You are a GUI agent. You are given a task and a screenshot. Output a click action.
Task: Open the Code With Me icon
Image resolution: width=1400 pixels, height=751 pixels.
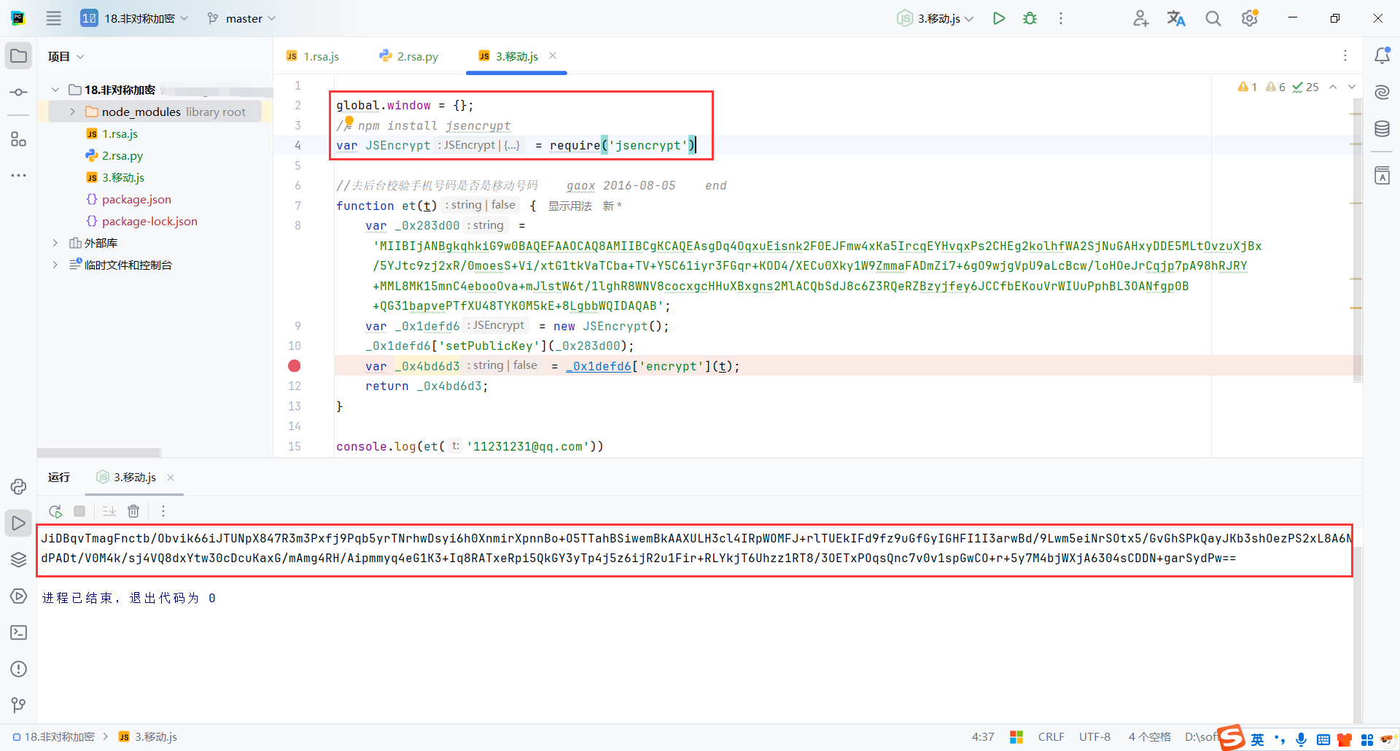click(x=1140, y=18)
